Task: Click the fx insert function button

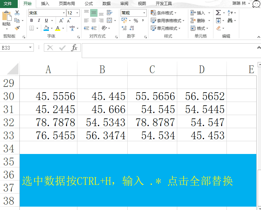Action: (x=74, y=48)
